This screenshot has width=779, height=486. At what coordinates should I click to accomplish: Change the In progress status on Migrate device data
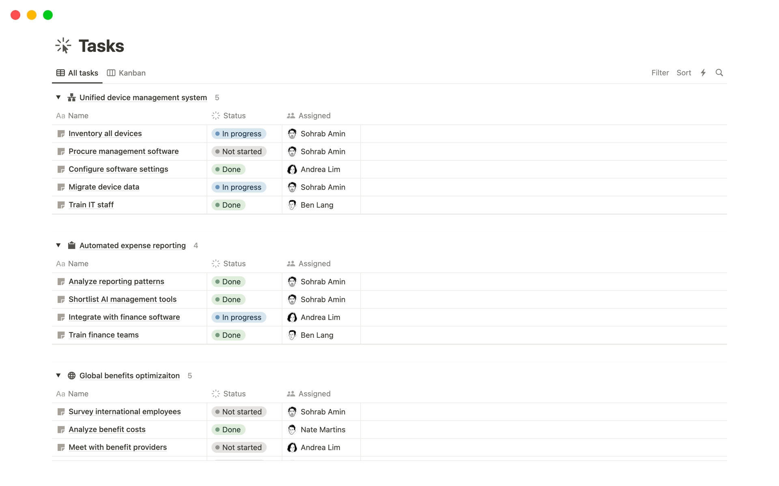pos(238,187)
